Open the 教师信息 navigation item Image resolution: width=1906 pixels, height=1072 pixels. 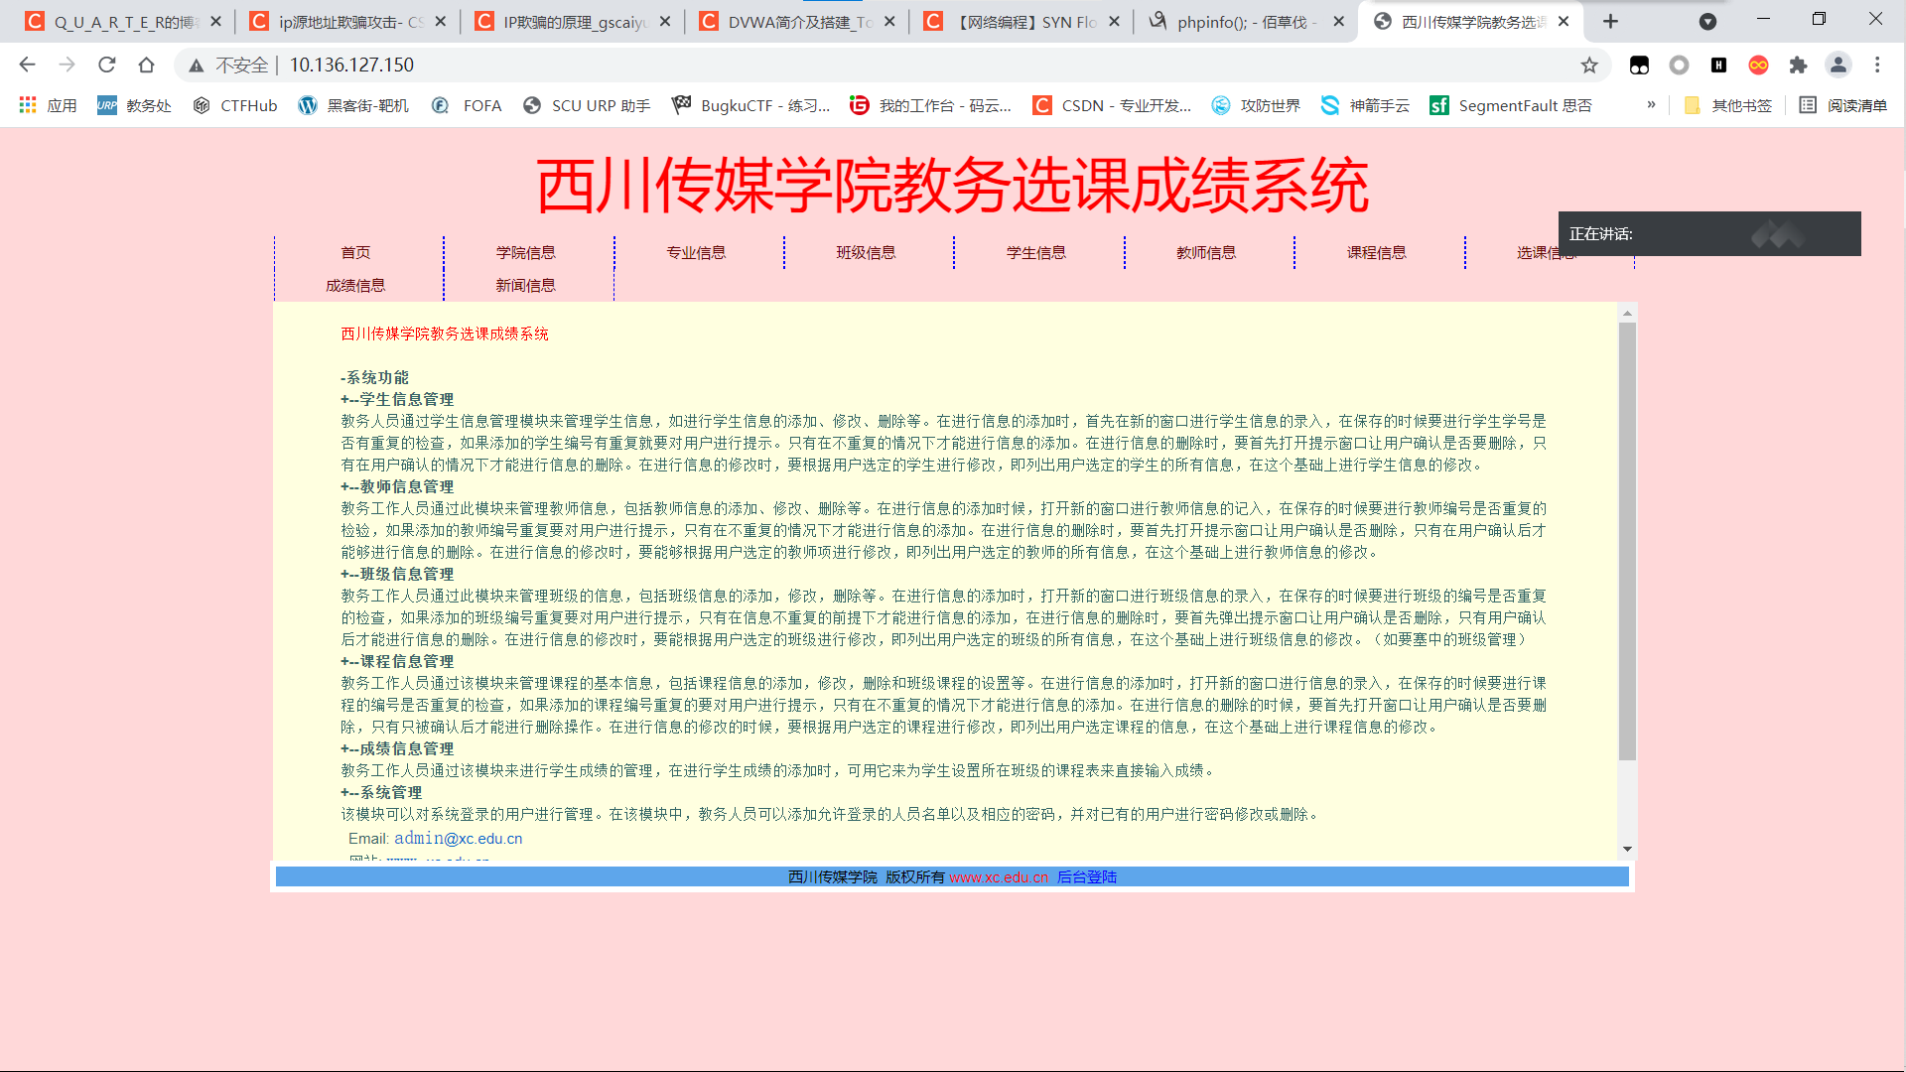tap(1206, 252)
